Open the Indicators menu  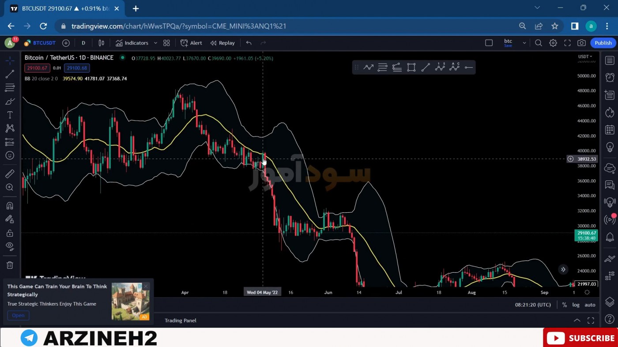tap(132, 43)
